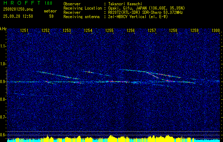The image size is (223, 142).
Task: Click observer name Takanori Kawachi
Action: click(126, 4)
